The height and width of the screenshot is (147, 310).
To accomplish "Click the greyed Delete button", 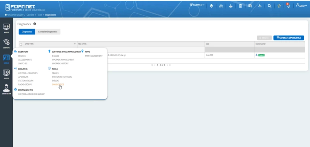I will point(264,38).
